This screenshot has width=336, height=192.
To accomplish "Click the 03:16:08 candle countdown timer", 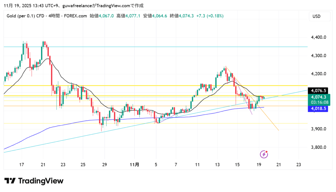I will click(x=320, y=102).
